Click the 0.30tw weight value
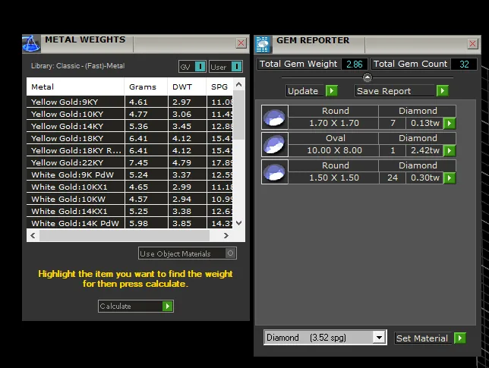This screenshot has width=489, height=368. [x=424, y=178]
